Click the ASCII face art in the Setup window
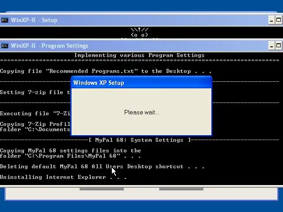 coord(139,32)
